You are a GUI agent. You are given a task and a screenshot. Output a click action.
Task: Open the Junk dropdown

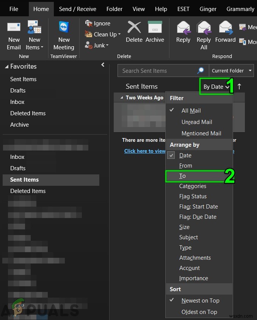(x=97, y=45)
